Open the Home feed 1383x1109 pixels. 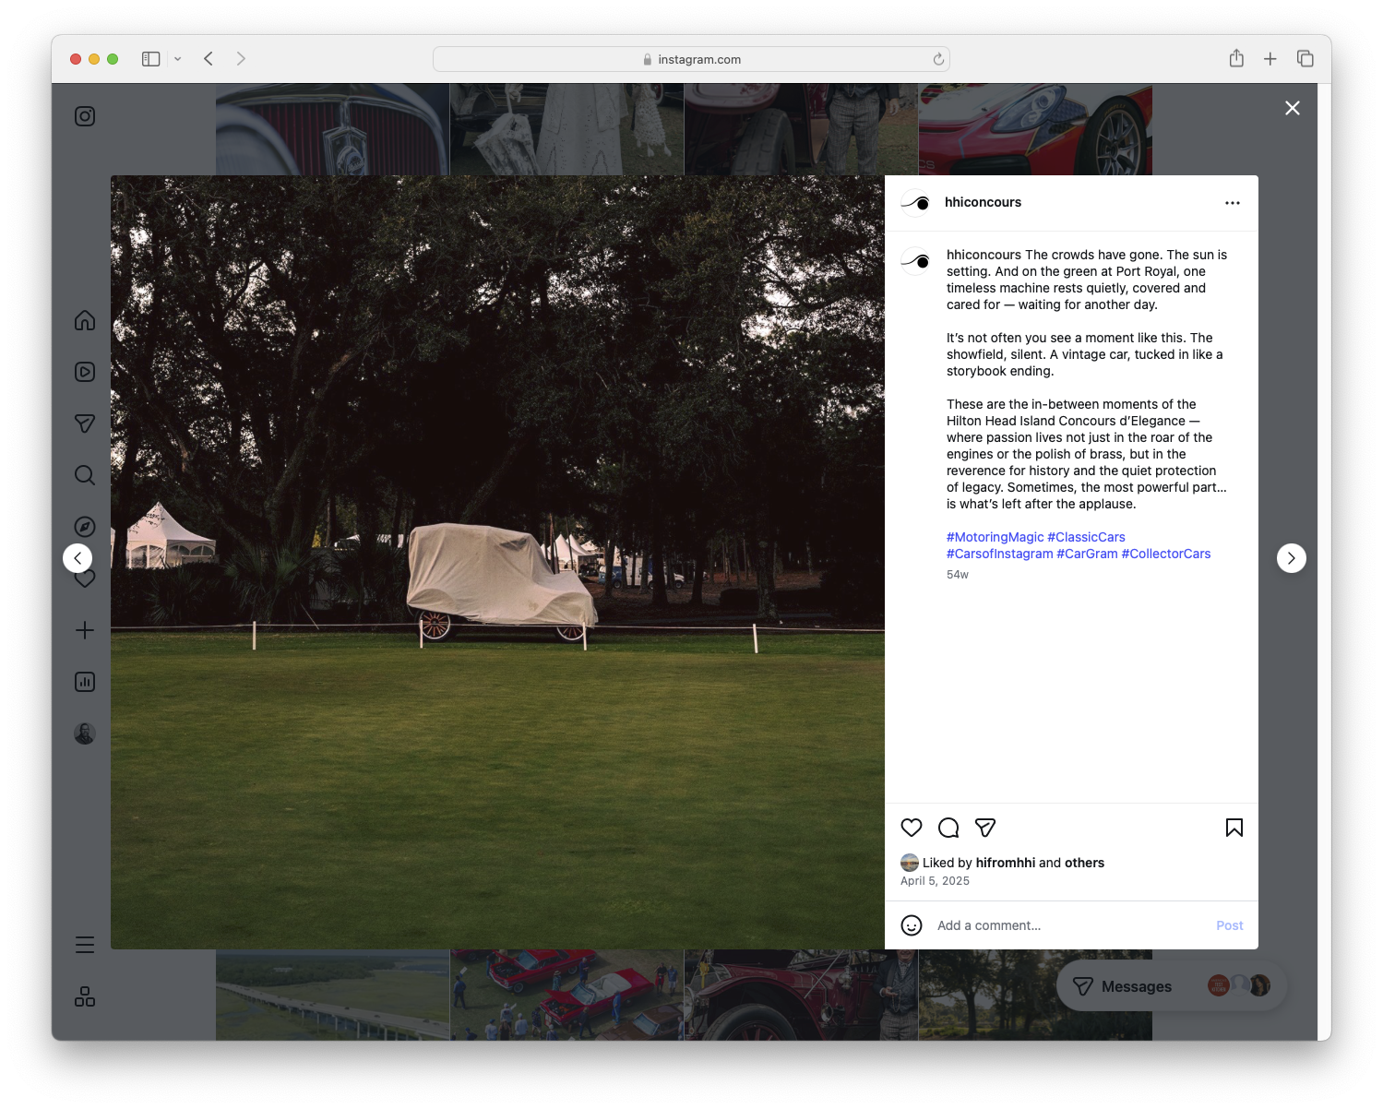click(84, 320)
